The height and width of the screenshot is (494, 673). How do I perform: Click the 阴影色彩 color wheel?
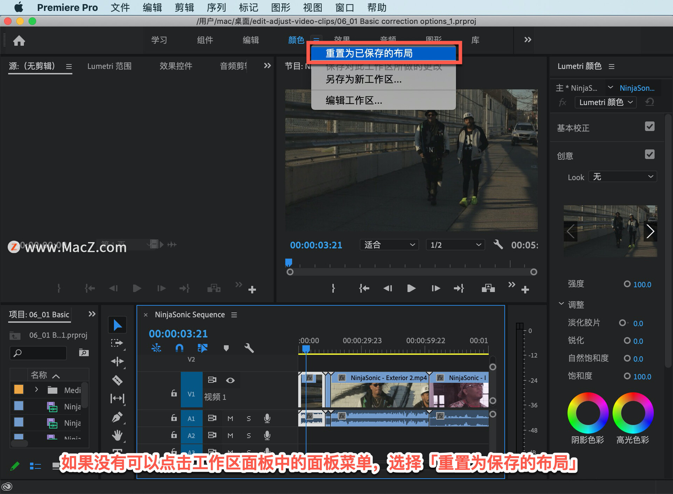tap(588, 413)
